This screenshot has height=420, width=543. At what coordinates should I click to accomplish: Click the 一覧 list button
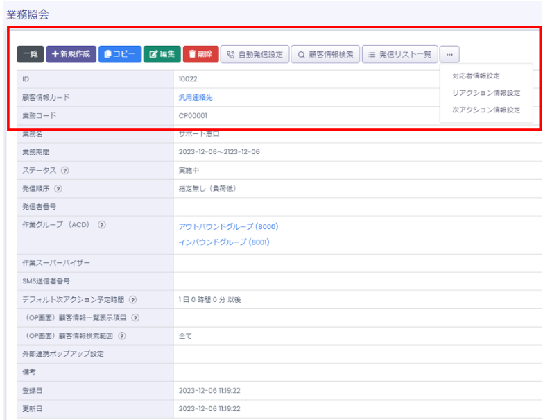point(30,54)
